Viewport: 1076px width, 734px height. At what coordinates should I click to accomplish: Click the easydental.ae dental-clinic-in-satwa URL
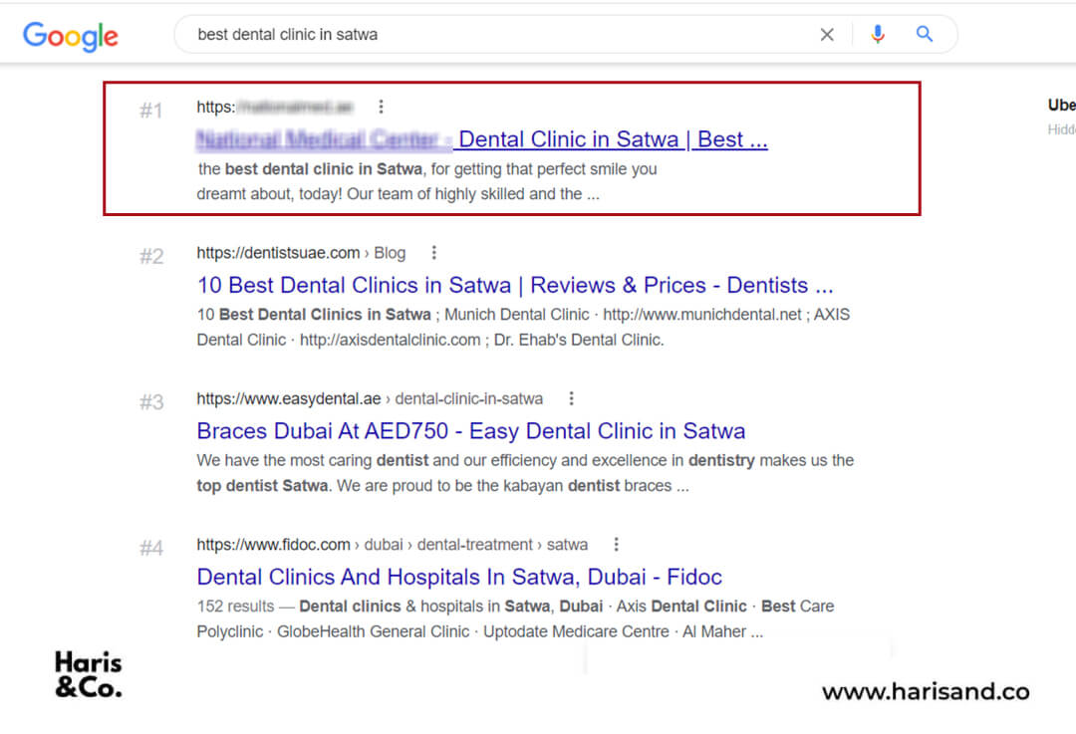click(370, 398)
